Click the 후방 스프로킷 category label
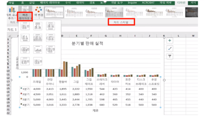Image resolution: width=204 pixels, height=118 pixels. tap(154, 82)
